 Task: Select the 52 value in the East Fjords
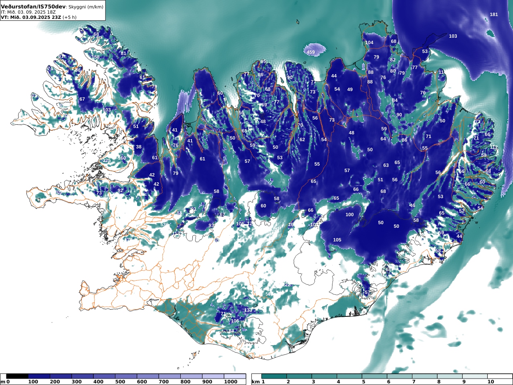pyautogui.click(x=462, y=211)
